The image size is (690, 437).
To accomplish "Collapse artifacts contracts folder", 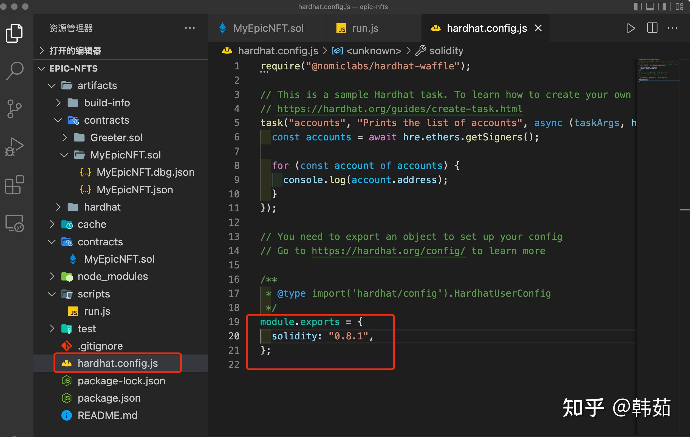I will (121, 120).
